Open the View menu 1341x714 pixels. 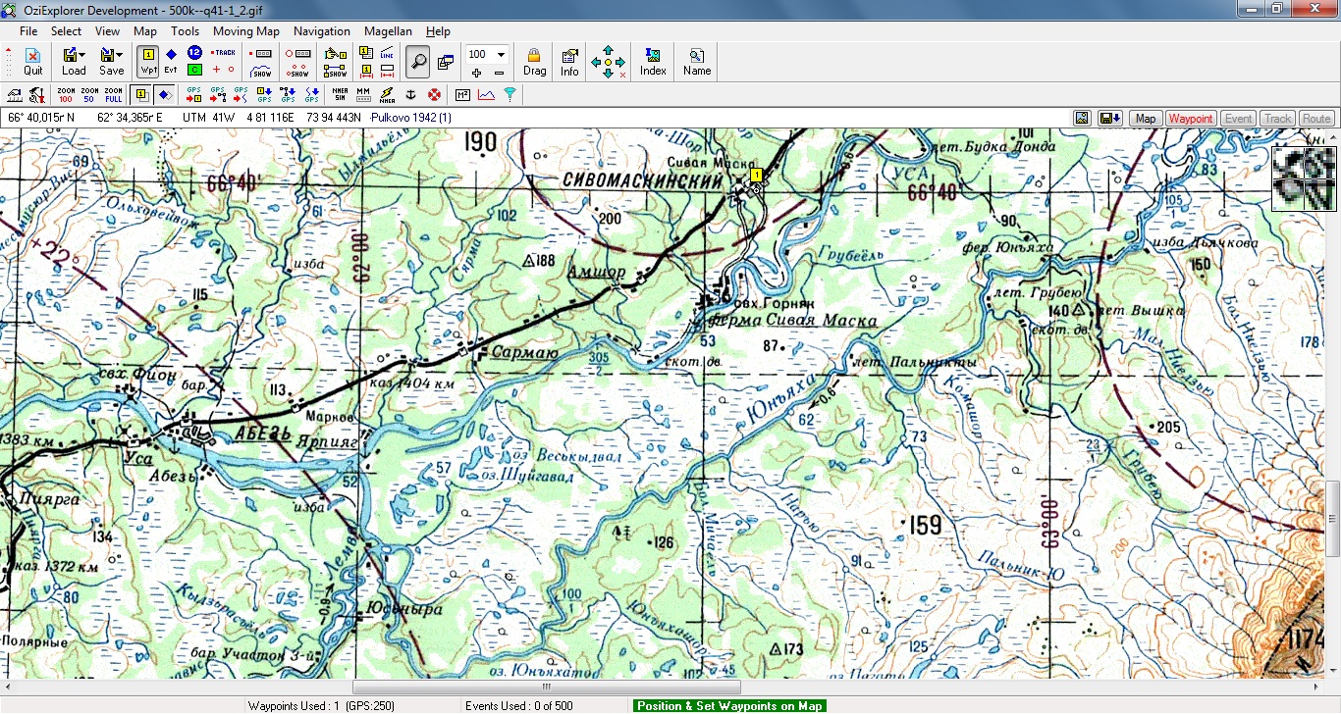[107, 31]
